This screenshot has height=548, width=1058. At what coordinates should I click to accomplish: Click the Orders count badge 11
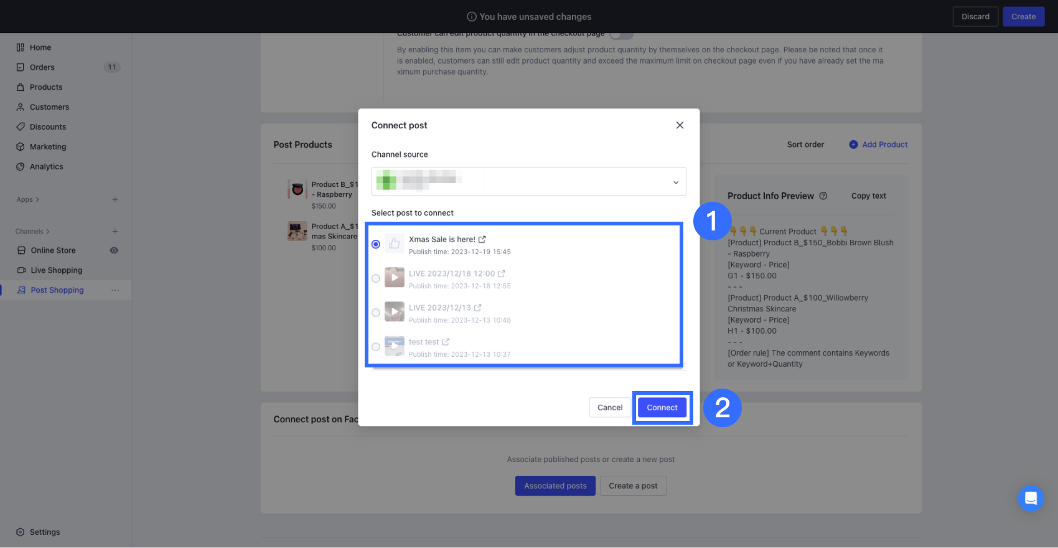(112, 67)
